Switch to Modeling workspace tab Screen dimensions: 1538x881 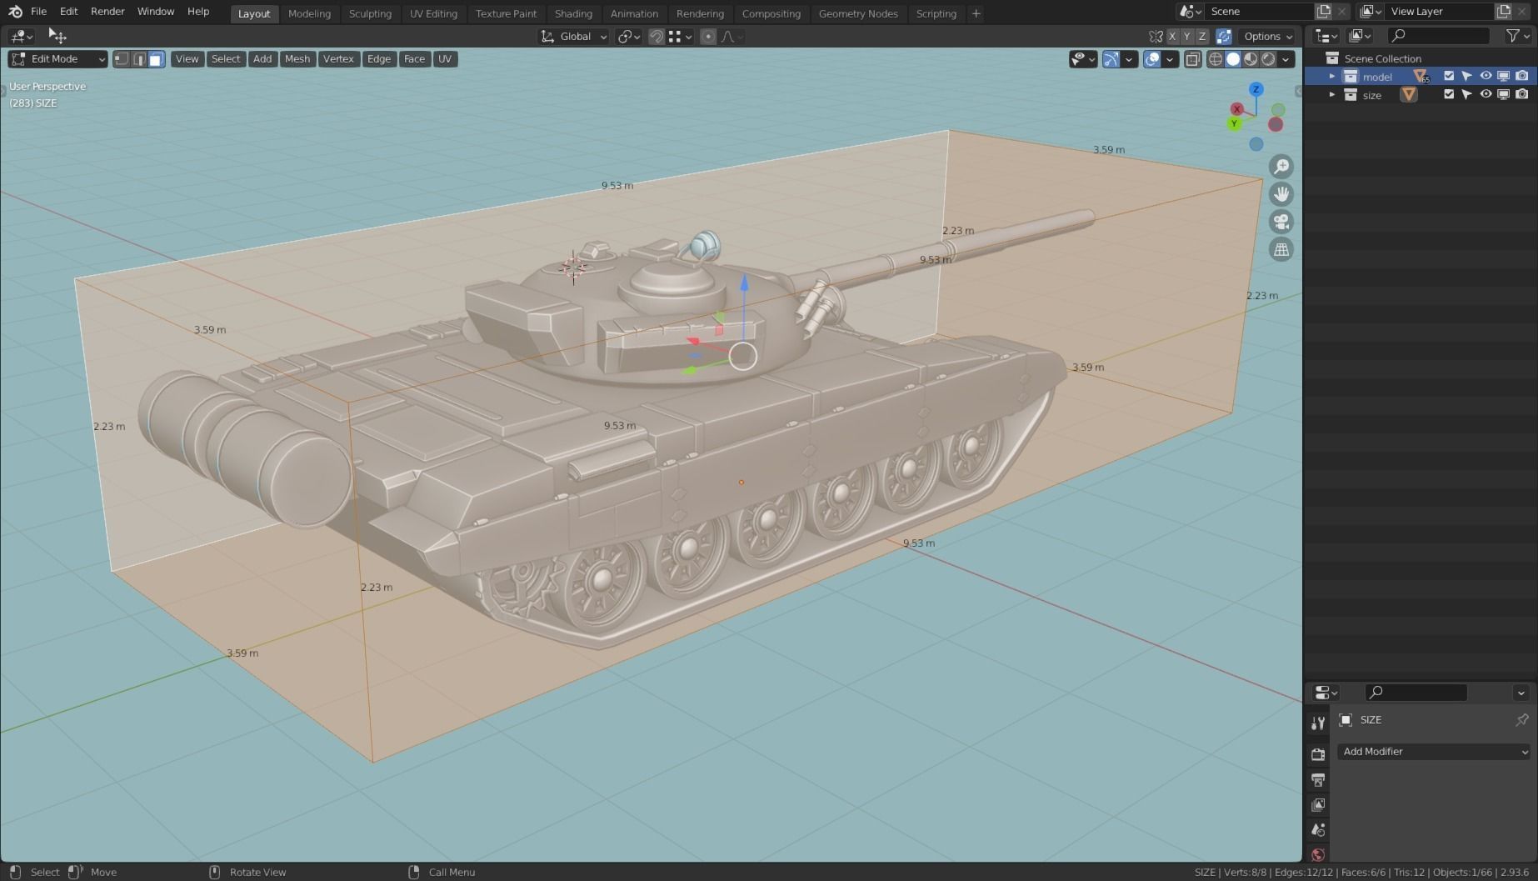(309, 13)
